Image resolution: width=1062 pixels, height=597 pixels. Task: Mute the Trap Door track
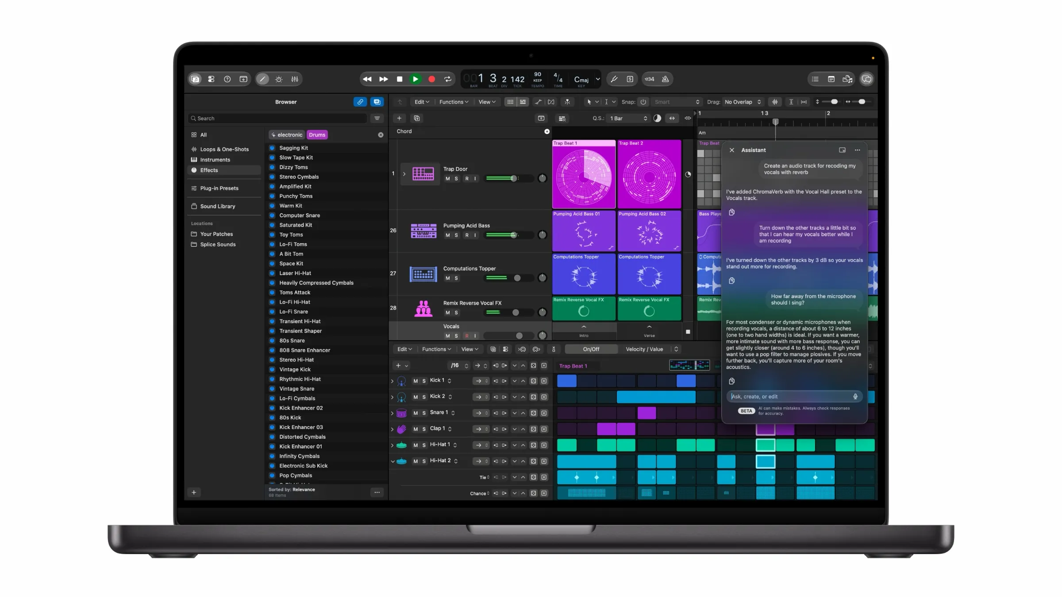[x=447, y=179]
